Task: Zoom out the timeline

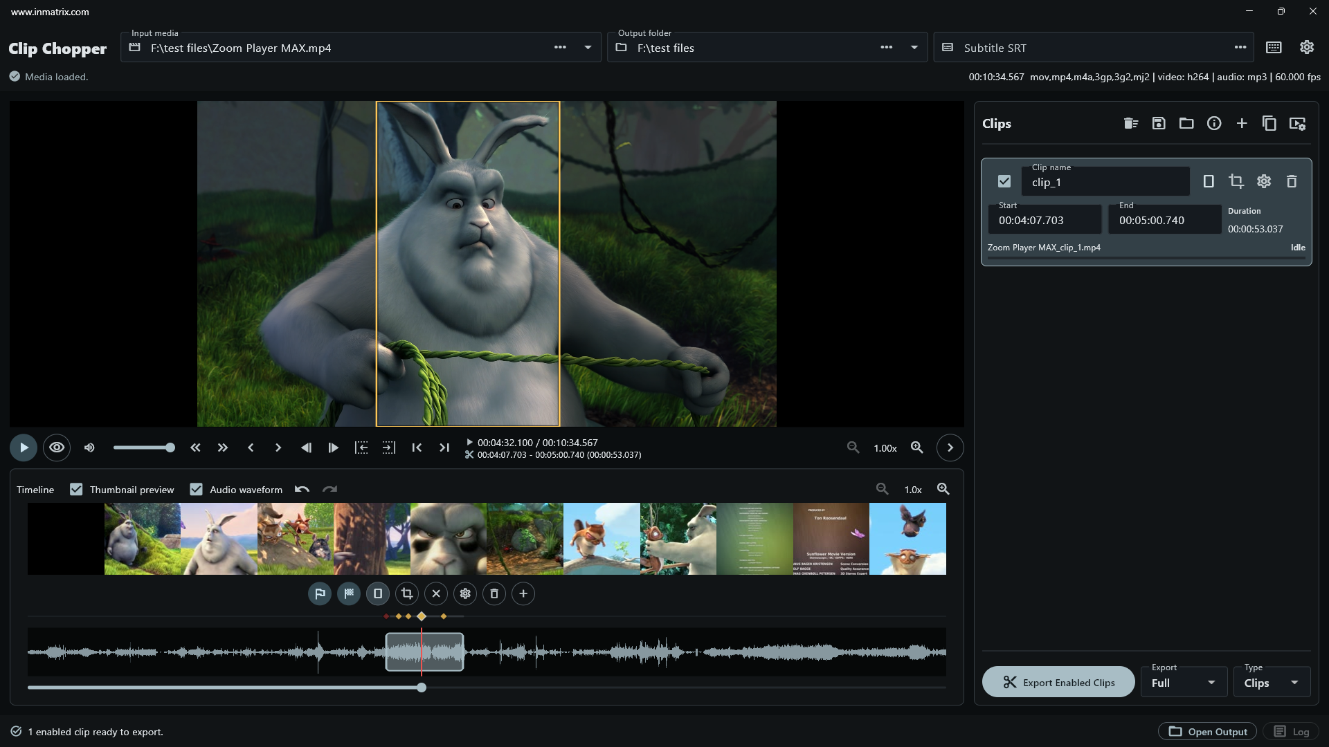Action: pos(883,489)
